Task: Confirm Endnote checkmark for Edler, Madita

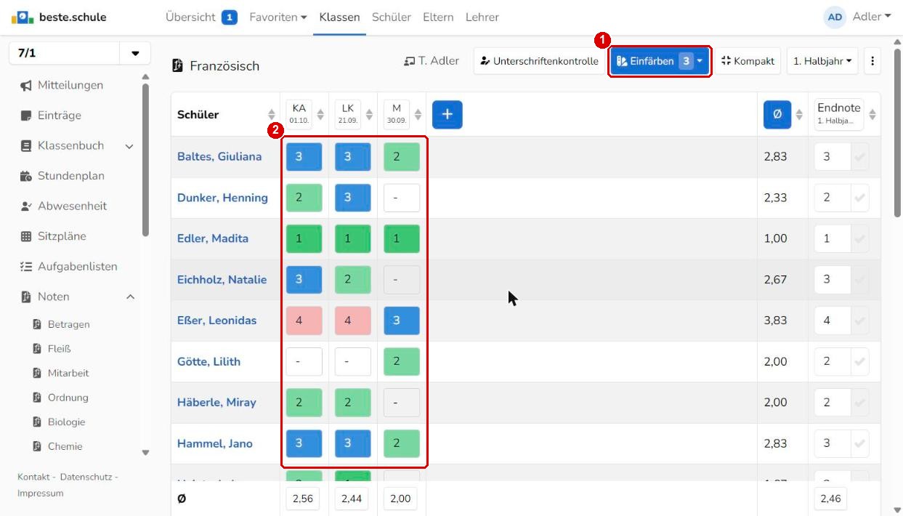Action: point(860,239)
